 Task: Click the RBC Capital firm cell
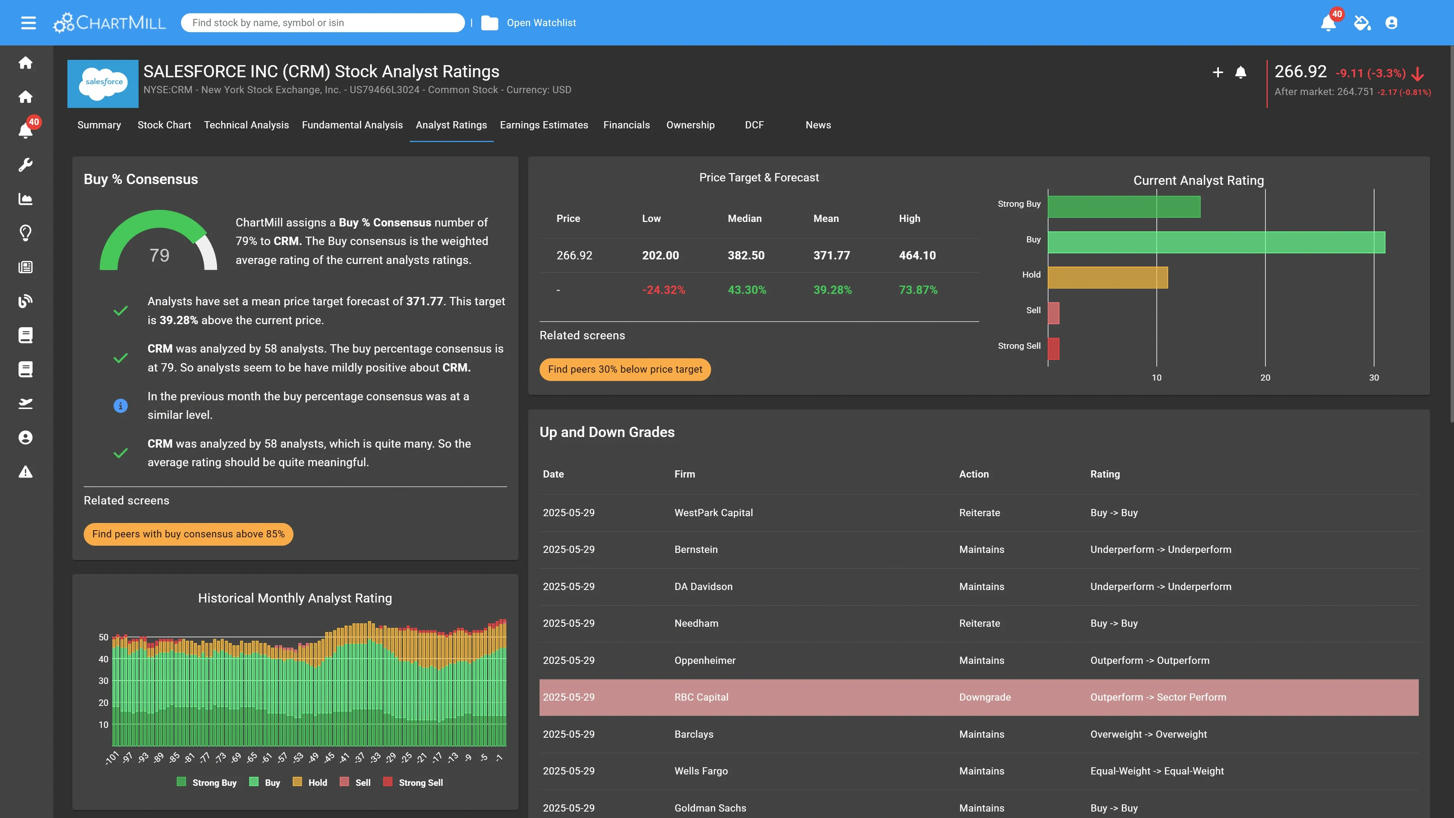click(x=701, y=697)
